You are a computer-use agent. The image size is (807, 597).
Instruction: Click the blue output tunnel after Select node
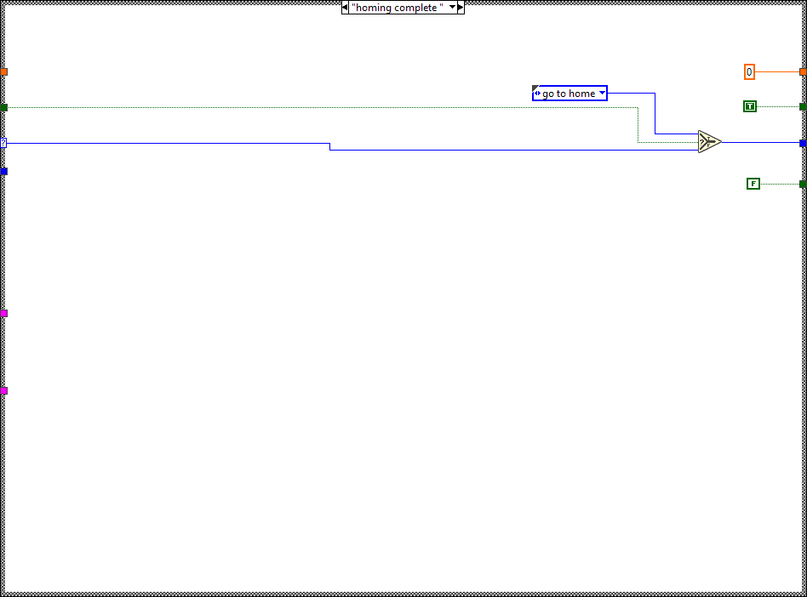click(803, 143)
